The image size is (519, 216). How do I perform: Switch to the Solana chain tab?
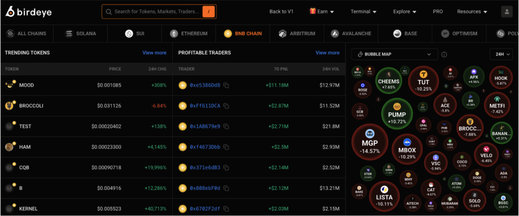(80, 34)
